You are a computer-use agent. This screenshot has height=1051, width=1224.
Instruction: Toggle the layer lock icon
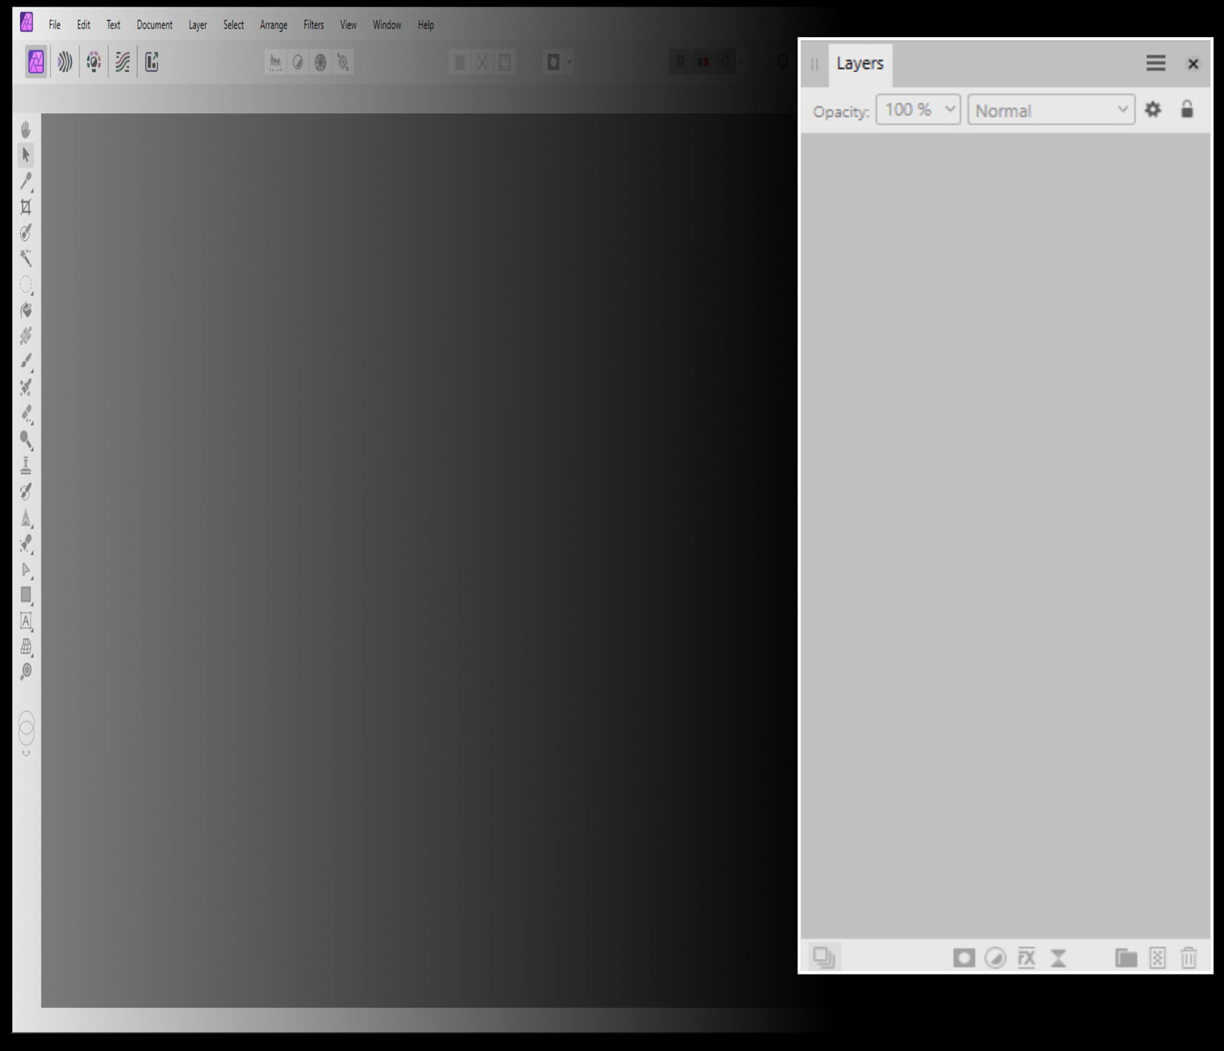tap(1187, 110)
